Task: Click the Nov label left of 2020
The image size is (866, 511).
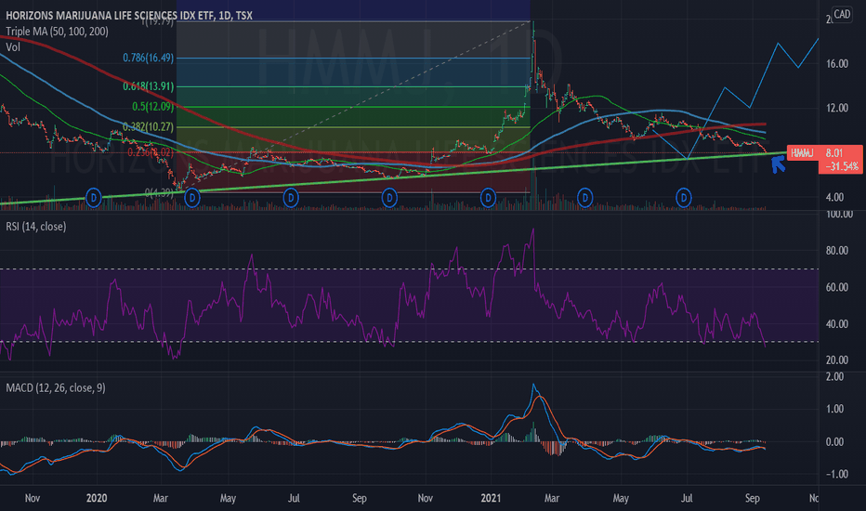Action: [x=32, y=498]
